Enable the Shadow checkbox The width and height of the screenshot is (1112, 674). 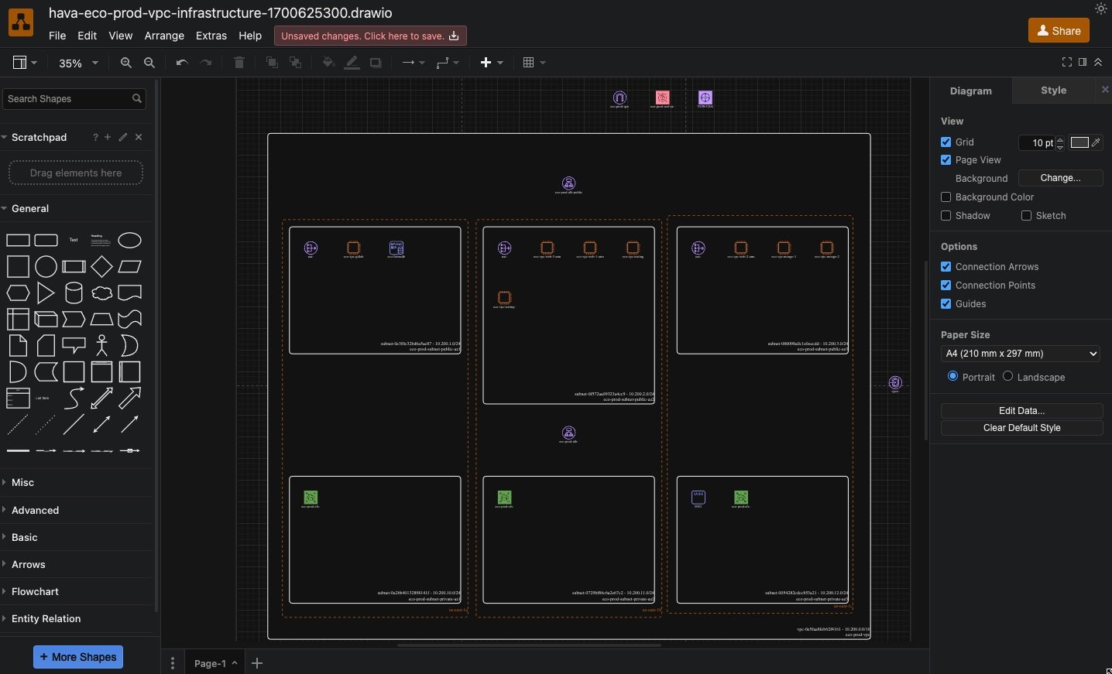click(x=946, y=216)
